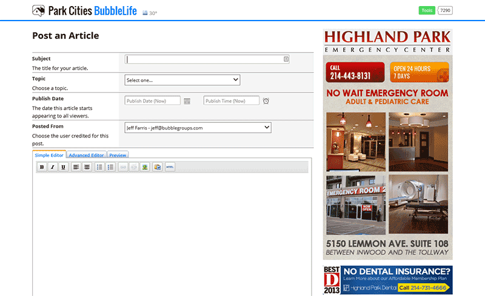Insert an image via toolbar icon
Image resolution: width=485 pixels, height=296 pixels.
pos(145,167)
